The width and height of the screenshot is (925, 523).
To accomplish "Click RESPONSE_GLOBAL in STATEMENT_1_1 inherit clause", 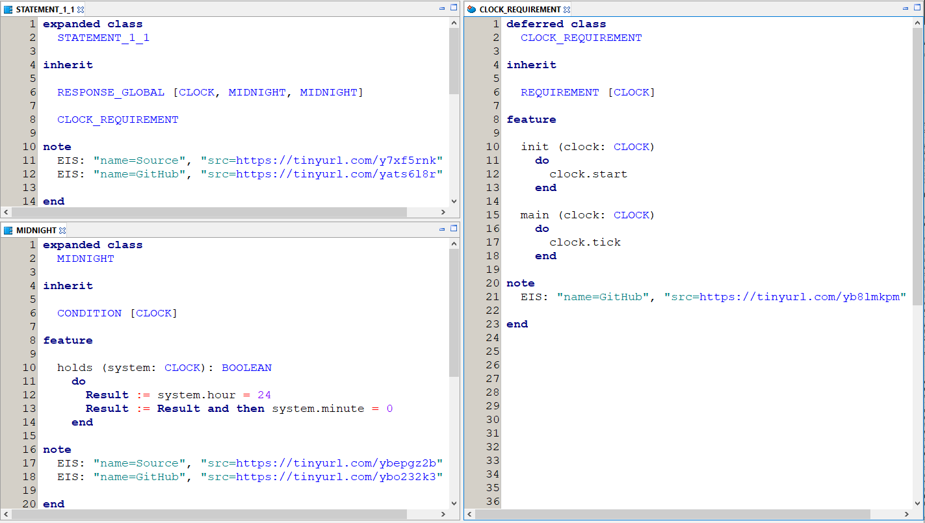I will pos(111,92).
